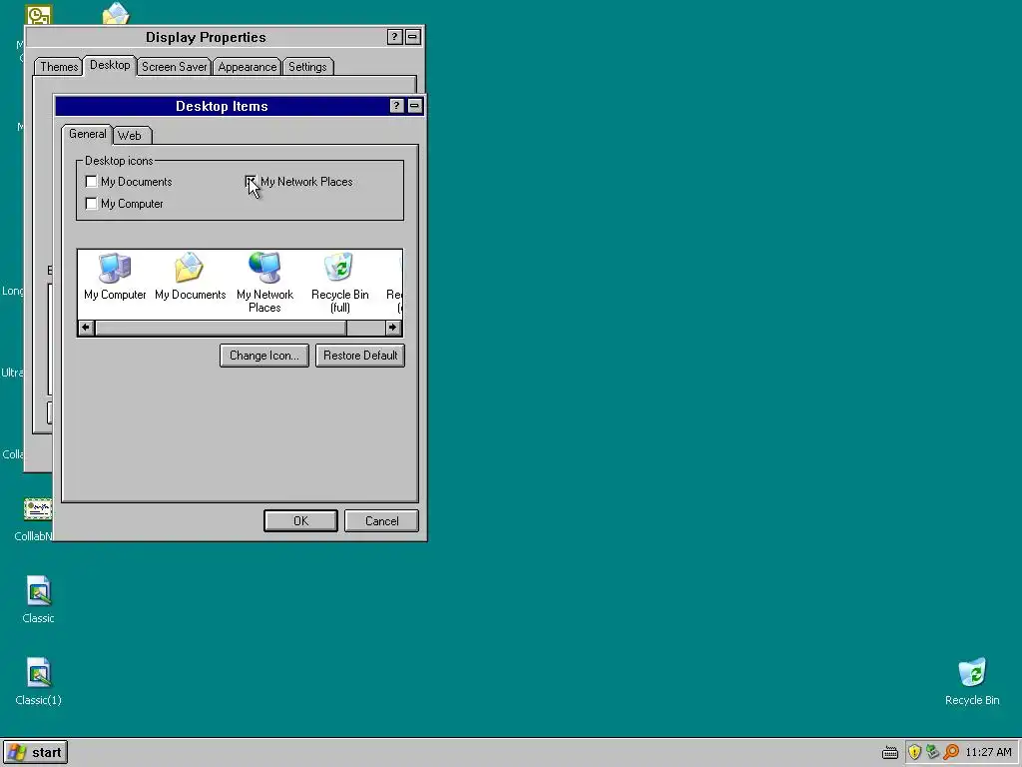Click Cancel in Desktop Items dialog
The image size is (1022, 767).
coord(381,521)
